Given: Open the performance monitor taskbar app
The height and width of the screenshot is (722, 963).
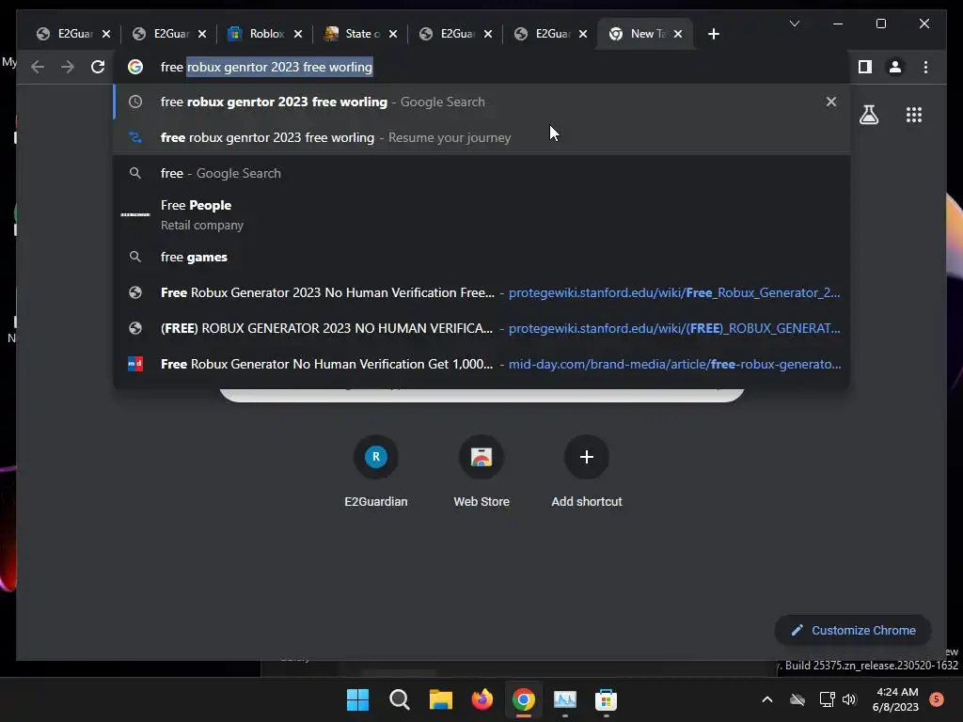Looking at the screenshot, I should (565, 699).
